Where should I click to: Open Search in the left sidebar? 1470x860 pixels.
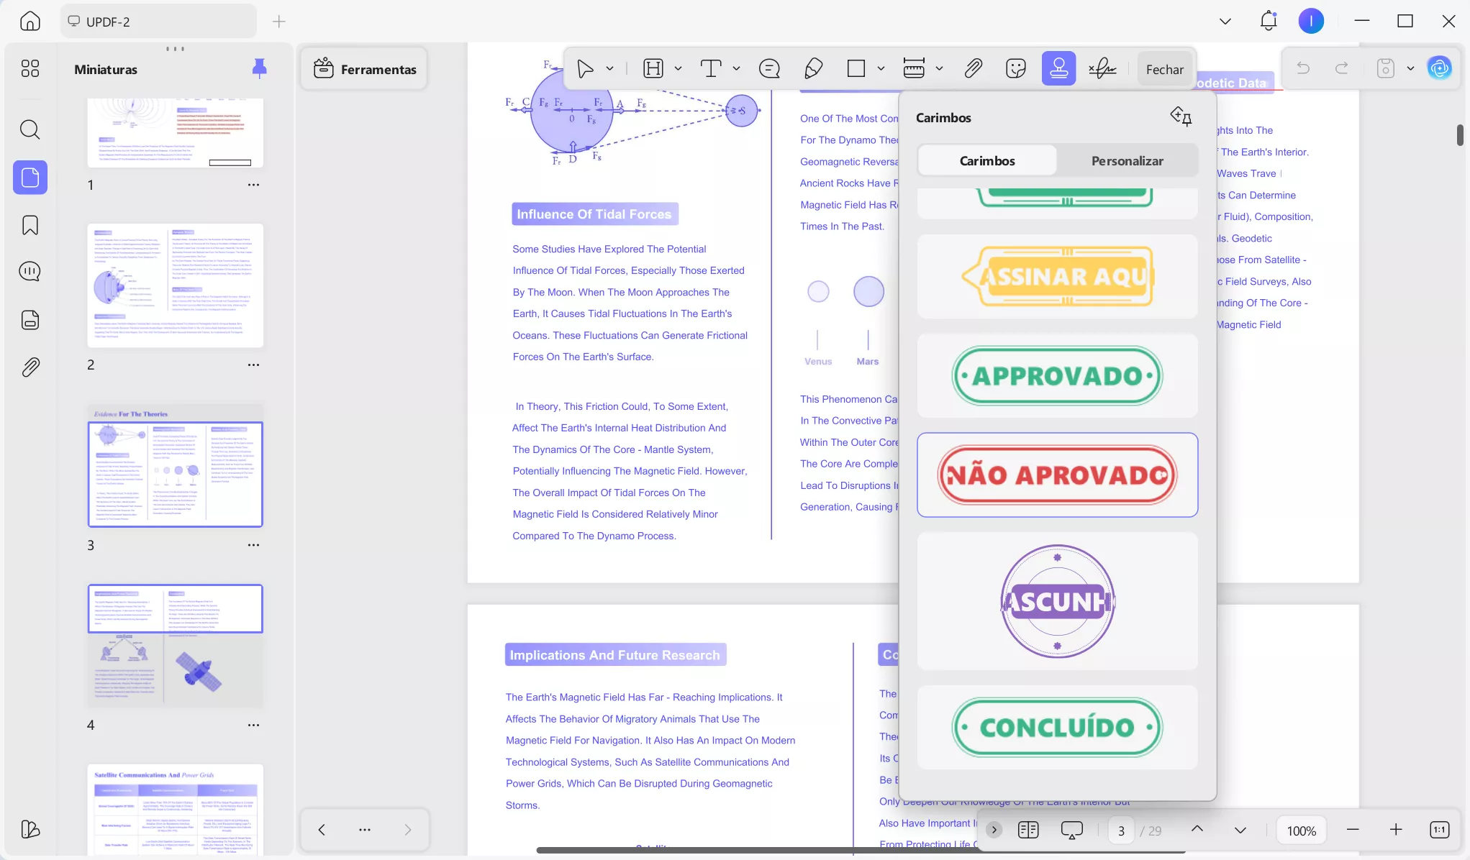pyautogui.click(x=30, y=129)
